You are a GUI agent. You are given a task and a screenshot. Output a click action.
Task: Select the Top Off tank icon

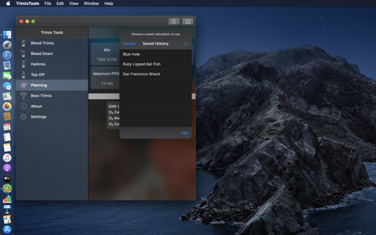click(23, 75)
